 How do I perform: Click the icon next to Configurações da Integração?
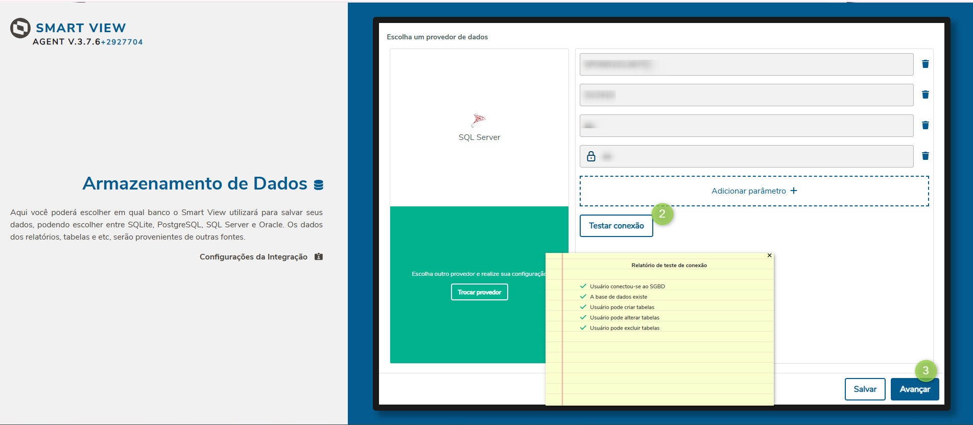pos(319,256)
